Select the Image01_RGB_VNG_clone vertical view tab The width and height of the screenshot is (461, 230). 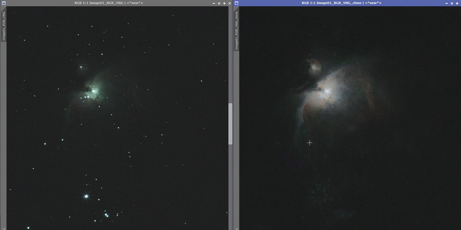point(237,30)
